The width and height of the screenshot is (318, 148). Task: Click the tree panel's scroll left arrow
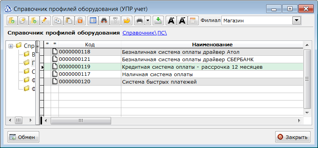(10, 121)
